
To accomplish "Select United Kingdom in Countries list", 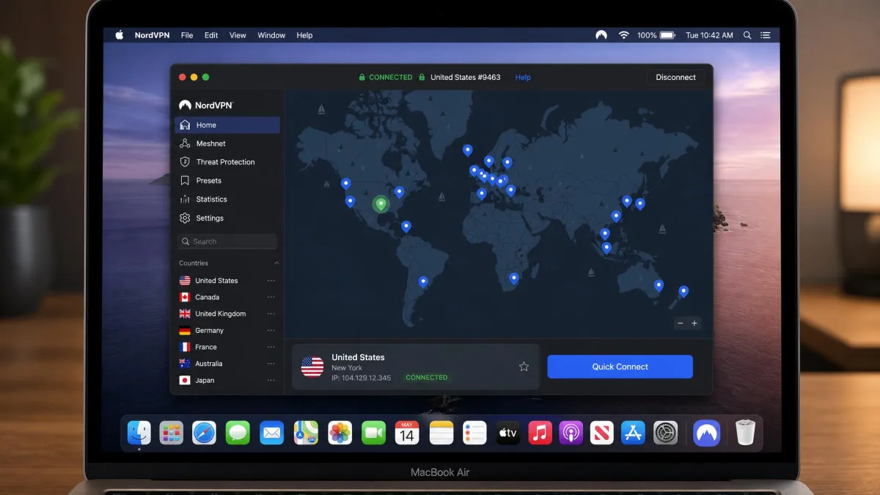I will 227,314.
